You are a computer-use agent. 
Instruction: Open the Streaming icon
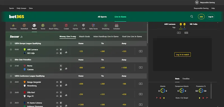point(106,25)
